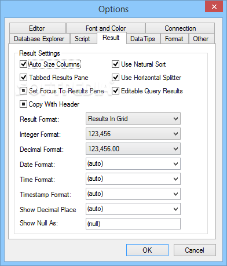Expand the Time Format combo box

tap(133, 179)
